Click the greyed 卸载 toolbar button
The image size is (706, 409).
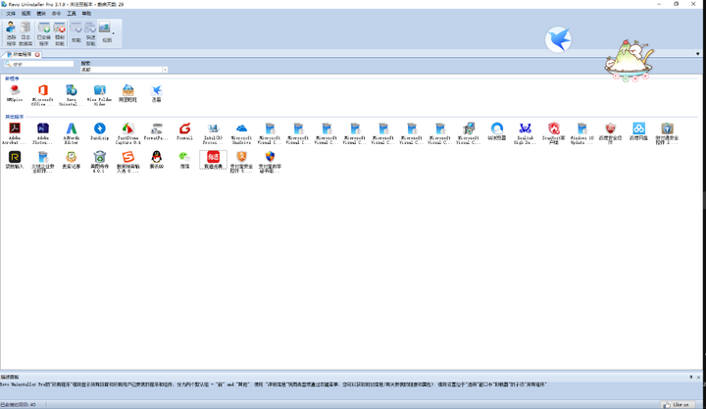(x=76, y=33)
